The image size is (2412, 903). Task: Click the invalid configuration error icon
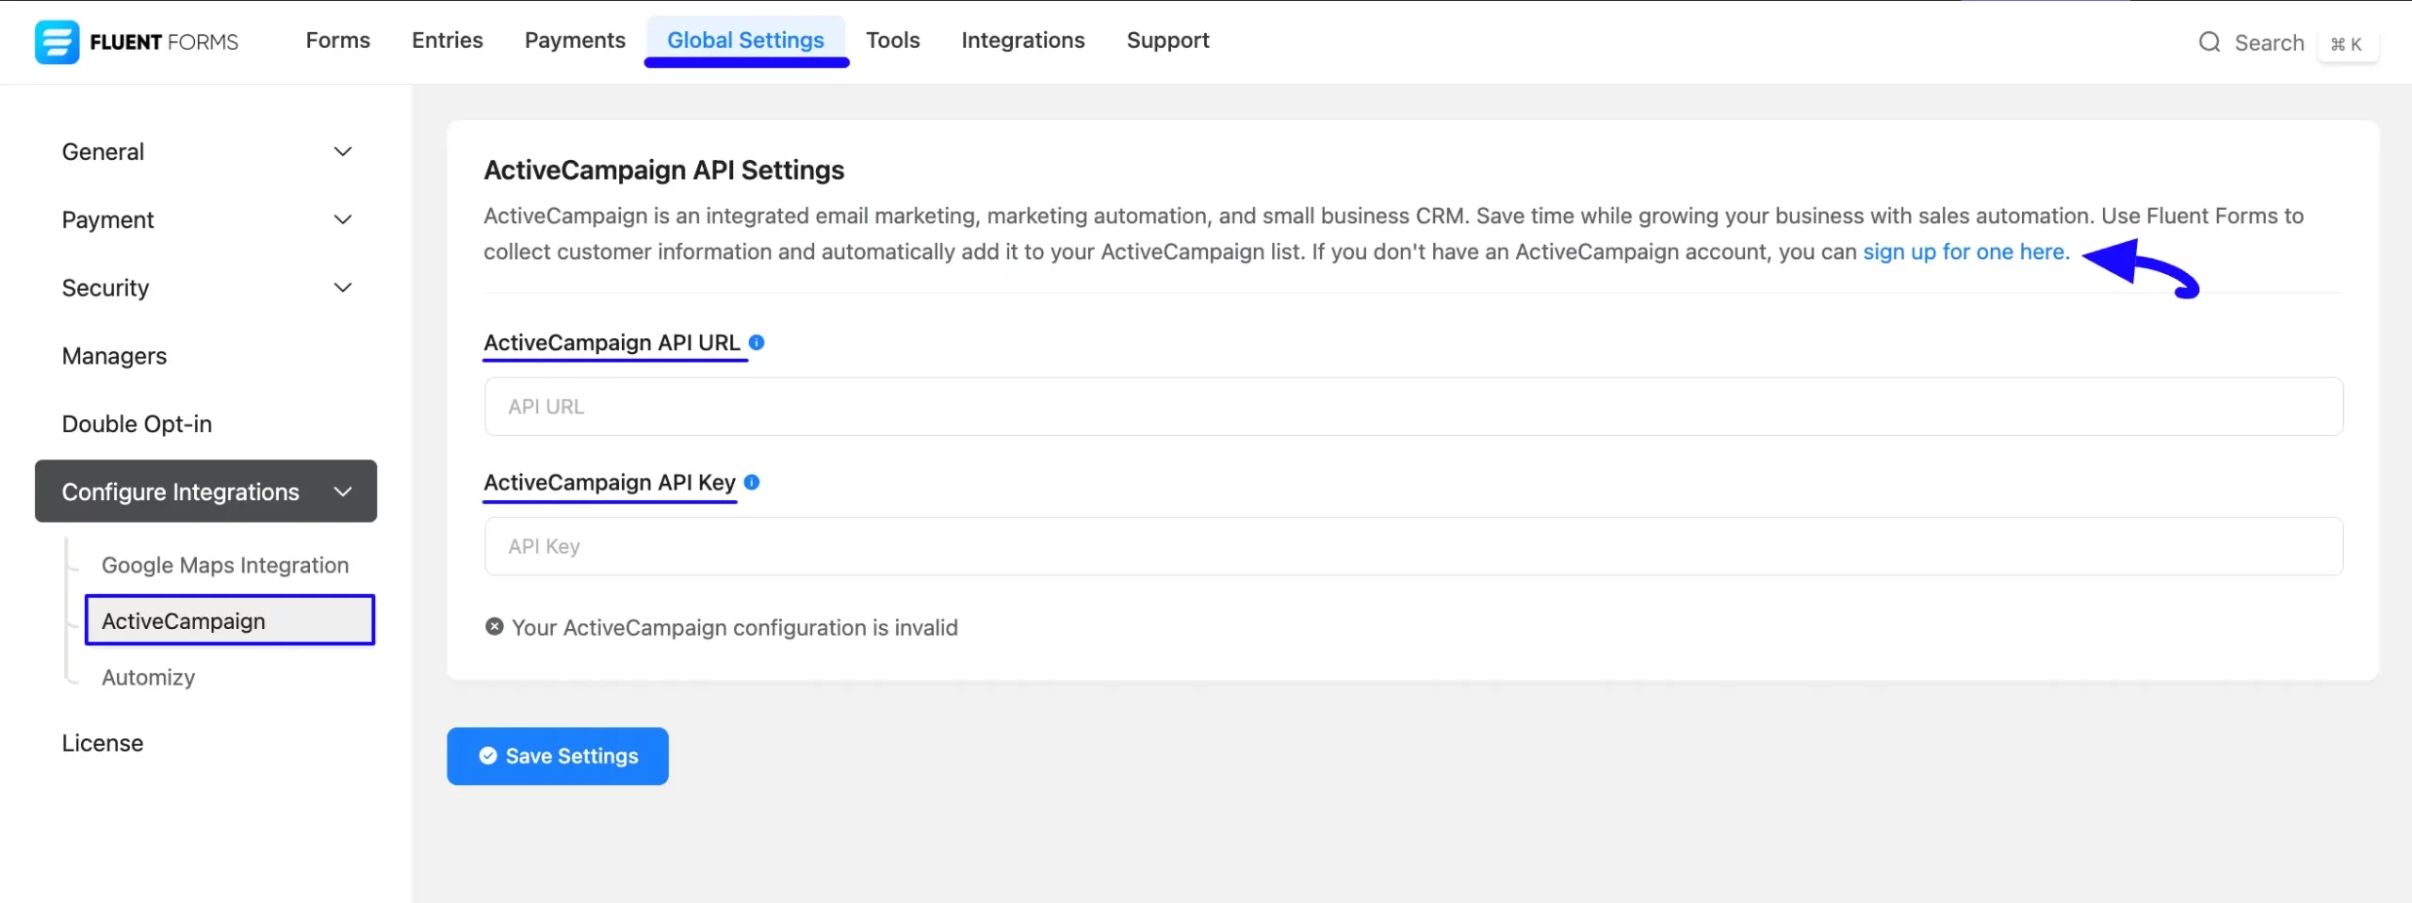pos(495,627)
